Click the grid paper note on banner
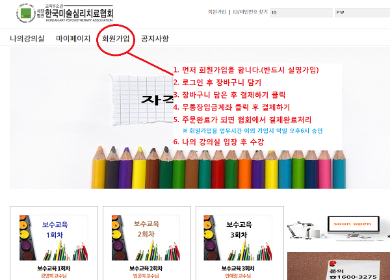390x280 pixels. 142,99
